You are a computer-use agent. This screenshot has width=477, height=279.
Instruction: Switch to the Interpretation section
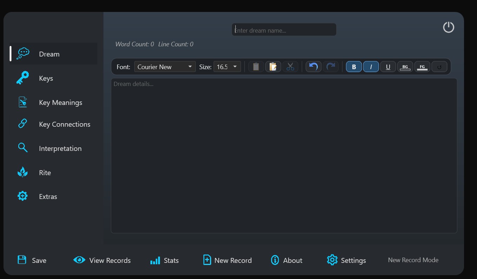tap(53, 148)
